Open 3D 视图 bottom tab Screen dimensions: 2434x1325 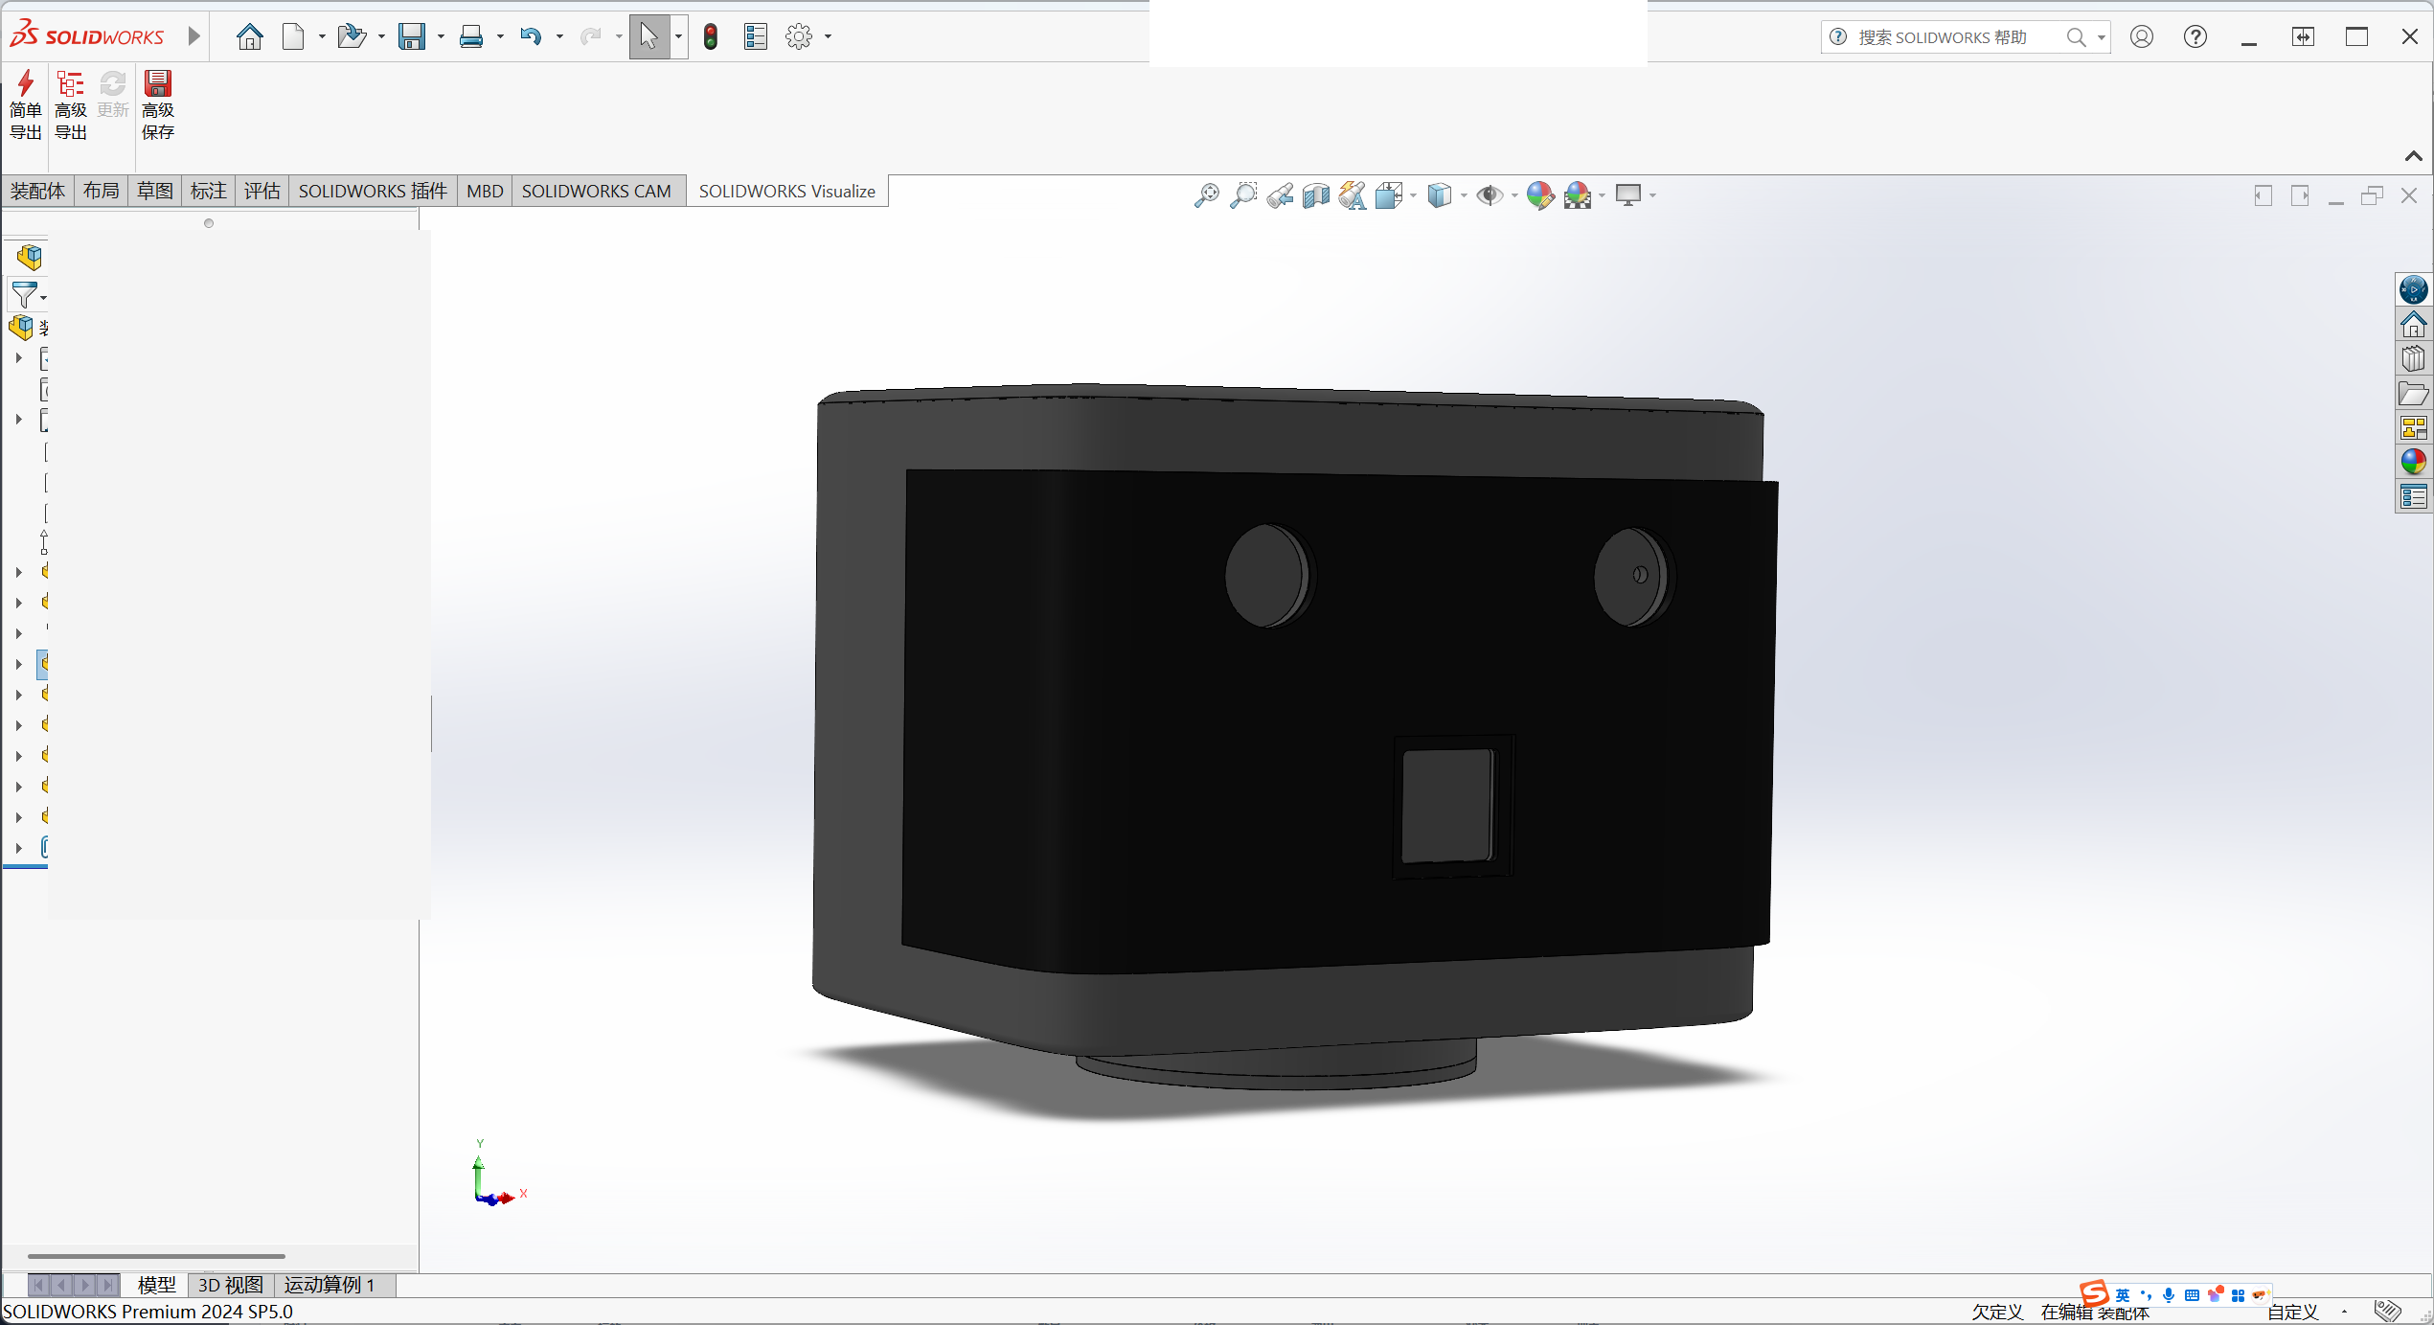coord(231,1285)
